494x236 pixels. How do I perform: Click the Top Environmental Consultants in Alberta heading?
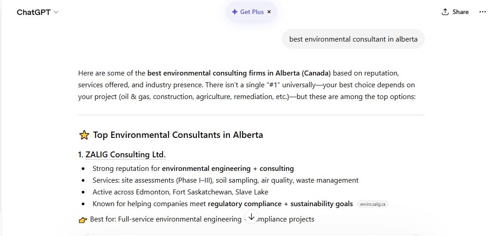[178, 135]
